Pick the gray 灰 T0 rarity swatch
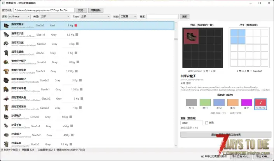Image resolution: width=274 pixels, height=161 pixels. 191,102
